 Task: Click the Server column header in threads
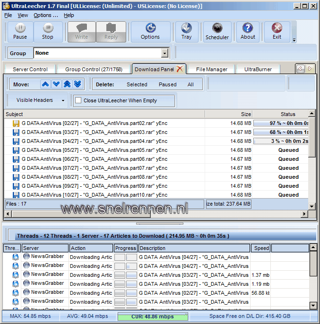click(x=45, y=248)
